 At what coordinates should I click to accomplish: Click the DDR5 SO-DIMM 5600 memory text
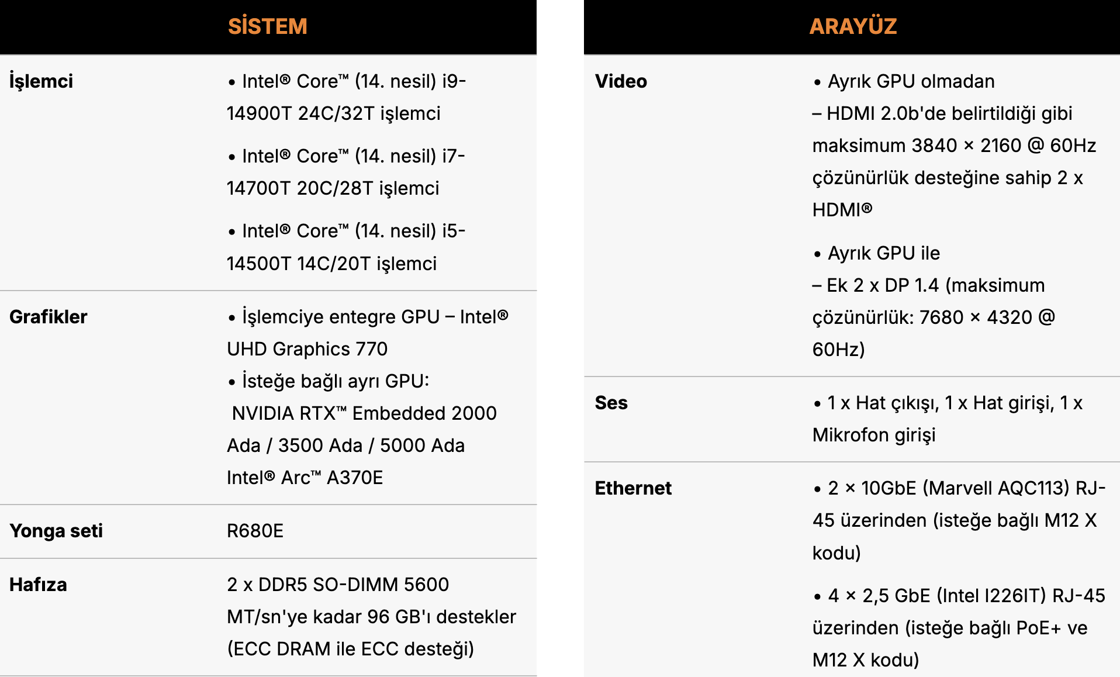click(x=338, y=585)
